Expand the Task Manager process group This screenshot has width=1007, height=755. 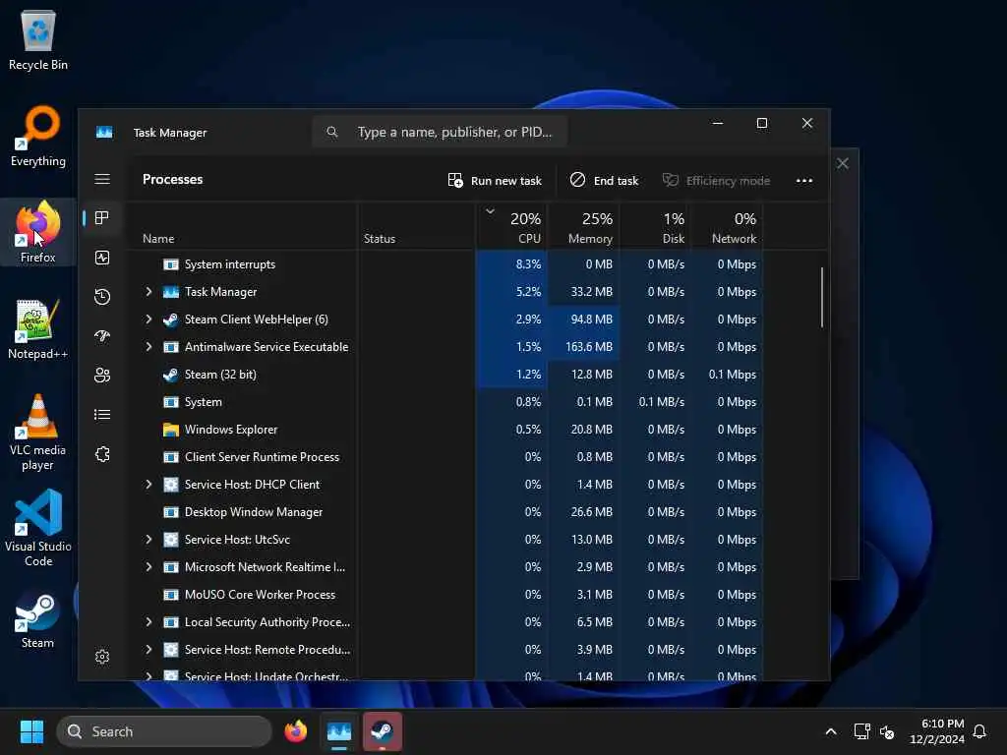pyautogui.click(x=149, y=291)
